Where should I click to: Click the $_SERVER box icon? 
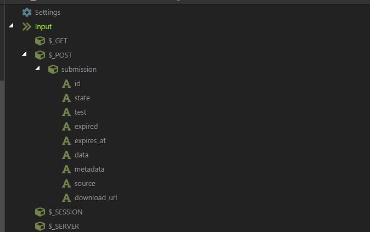(x=40, y=226)
